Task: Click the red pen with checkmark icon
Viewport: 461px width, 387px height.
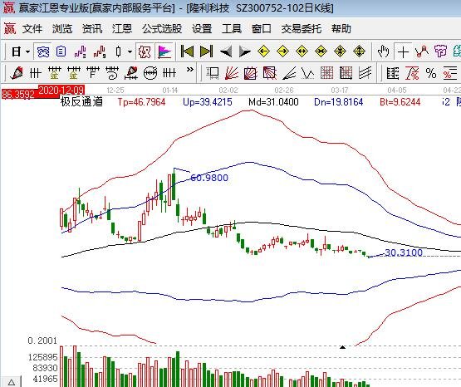Action: [17, 73]
